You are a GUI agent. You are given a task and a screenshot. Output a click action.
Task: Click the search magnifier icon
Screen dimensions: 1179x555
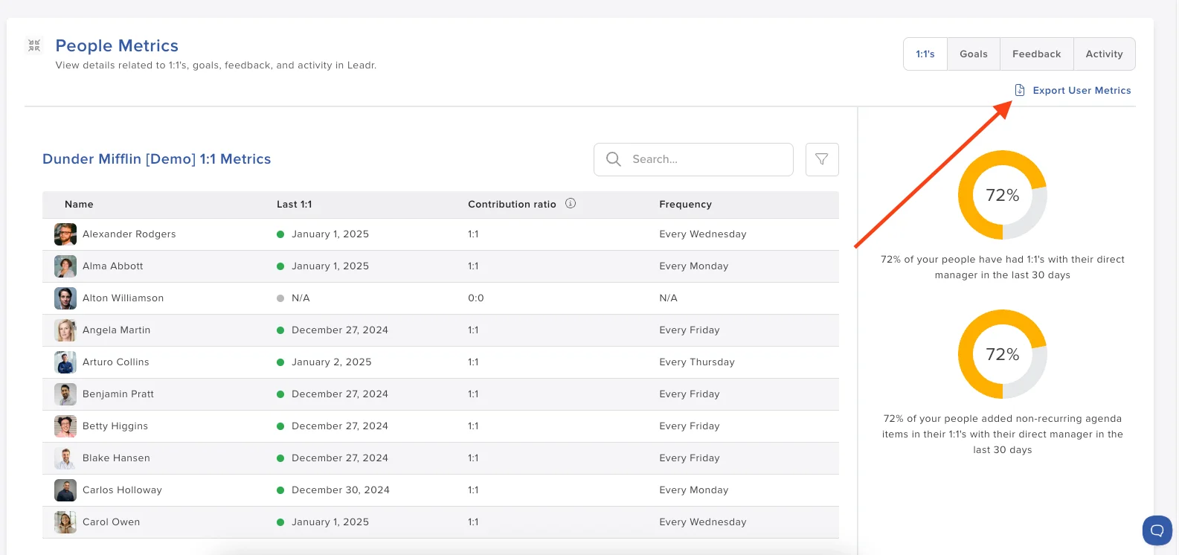point(614,159)
